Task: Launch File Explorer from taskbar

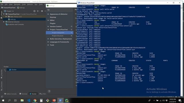Action: point(22,100)
